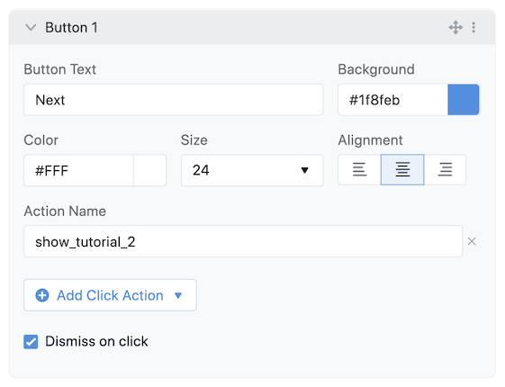Open the white text Color swatch
Viewport: 505px width, 387px height.
(149, 170)
